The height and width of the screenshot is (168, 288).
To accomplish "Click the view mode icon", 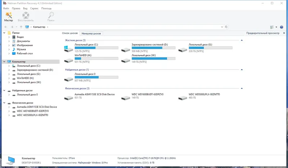I will tap(272, 27).
